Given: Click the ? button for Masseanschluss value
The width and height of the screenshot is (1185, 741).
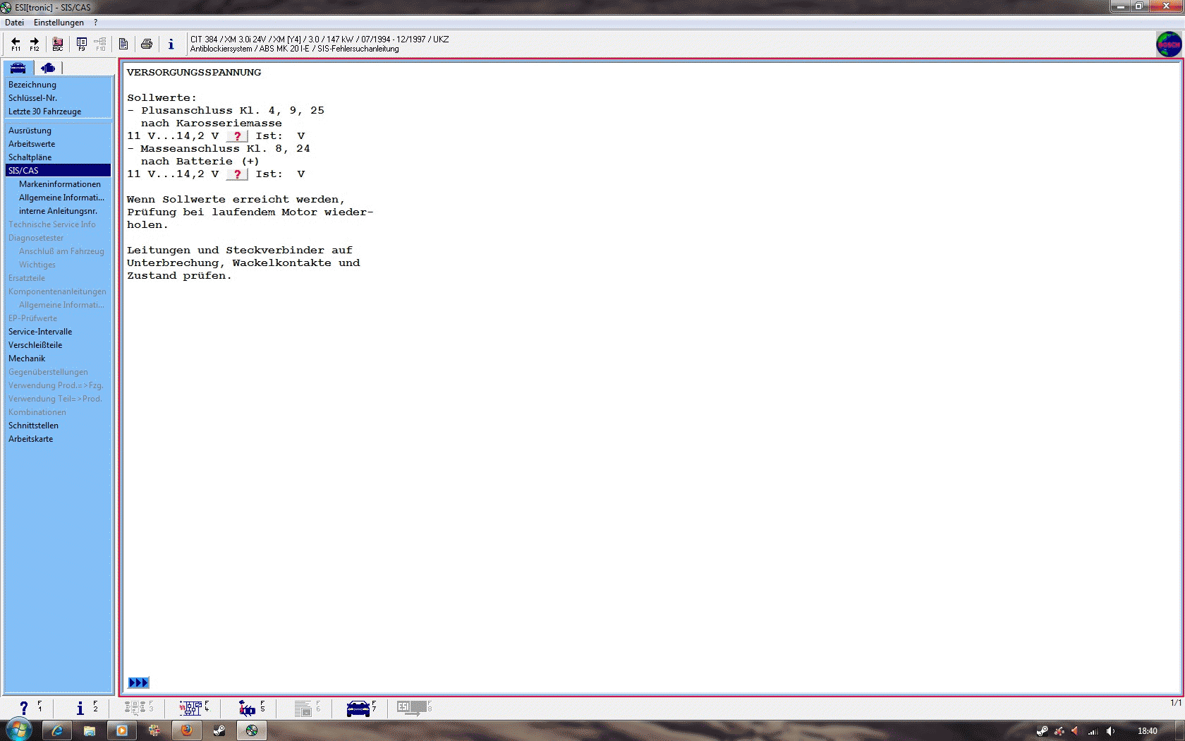Looking at the screenshot, I should [237, 174].
